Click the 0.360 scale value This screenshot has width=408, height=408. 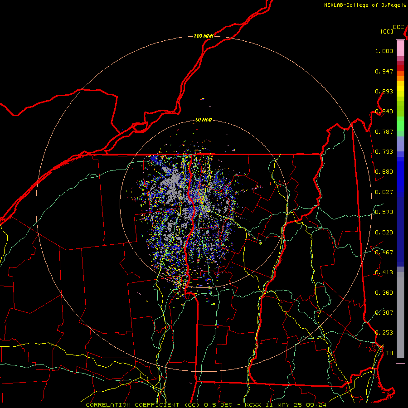[x=384, y=293]
